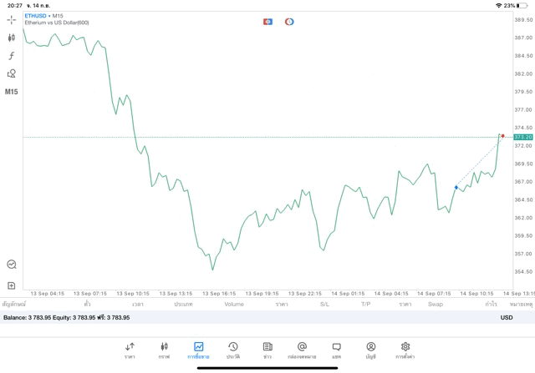Screen dimensions: 535x373
Task: Sort positions by the Volume column header
Action: click(234, 305)
